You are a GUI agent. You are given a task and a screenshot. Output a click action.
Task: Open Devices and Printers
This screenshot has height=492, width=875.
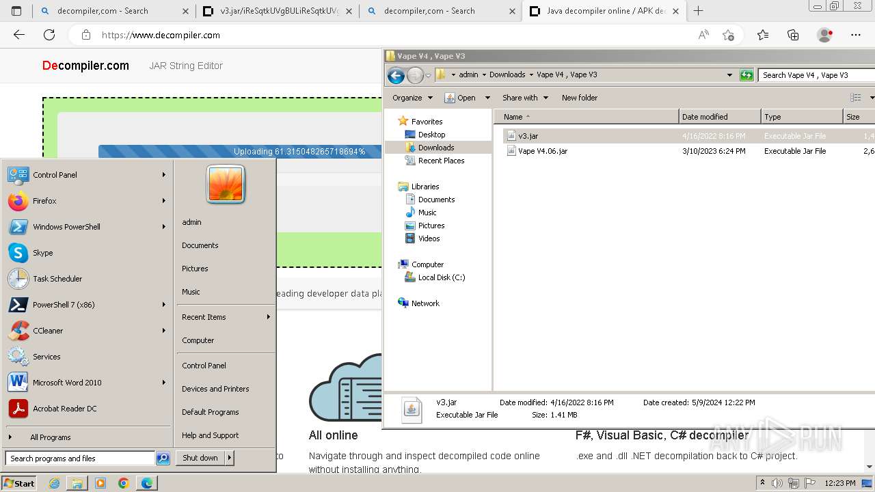(215, 389)
